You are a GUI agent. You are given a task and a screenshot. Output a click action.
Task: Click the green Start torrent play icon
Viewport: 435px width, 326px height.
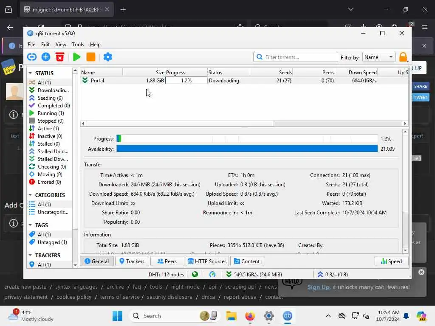76,57
